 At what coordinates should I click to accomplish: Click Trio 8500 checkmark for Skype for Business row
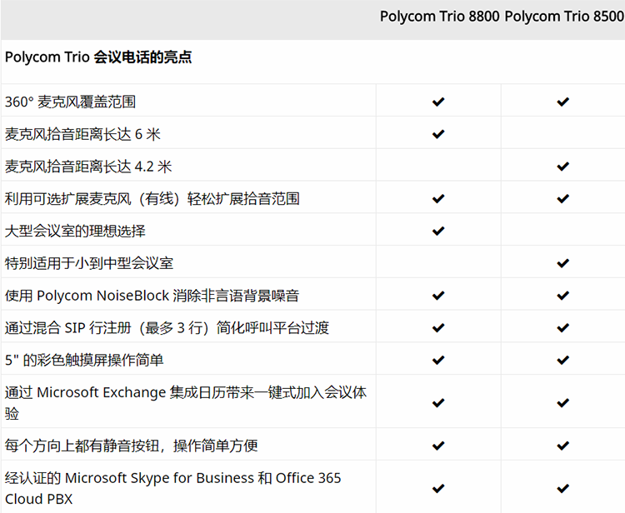tap(562, 488)
